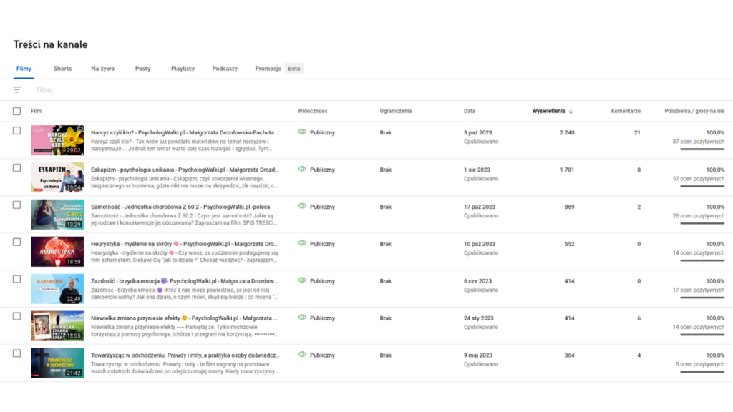This screenshot has width=733, height=412.
Task: Open the filter options icon above the video list
Action: 16,89
